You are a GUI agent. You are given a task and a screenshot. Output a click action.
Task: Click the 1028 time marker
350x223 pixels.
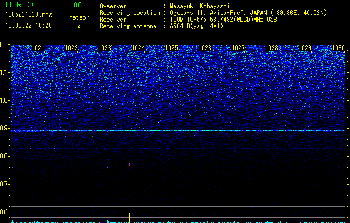click(x=272, y=48)
